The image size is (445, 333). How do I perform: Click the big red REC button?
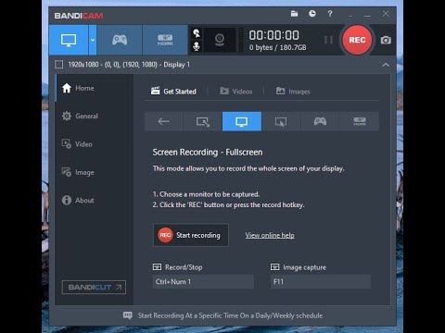[x=357, y=40]
